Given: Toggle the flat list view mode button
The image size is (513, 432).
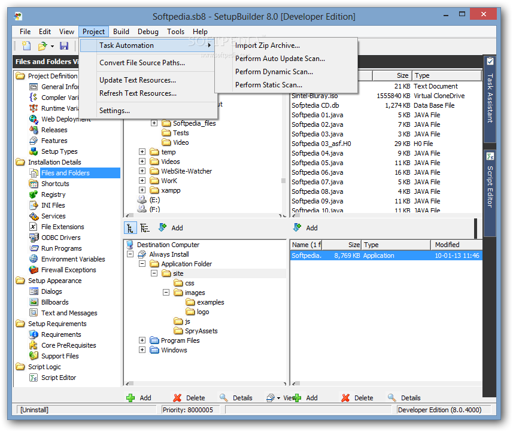Looking at the screenshot, I should pyautogui.click(x=144, y=228).
